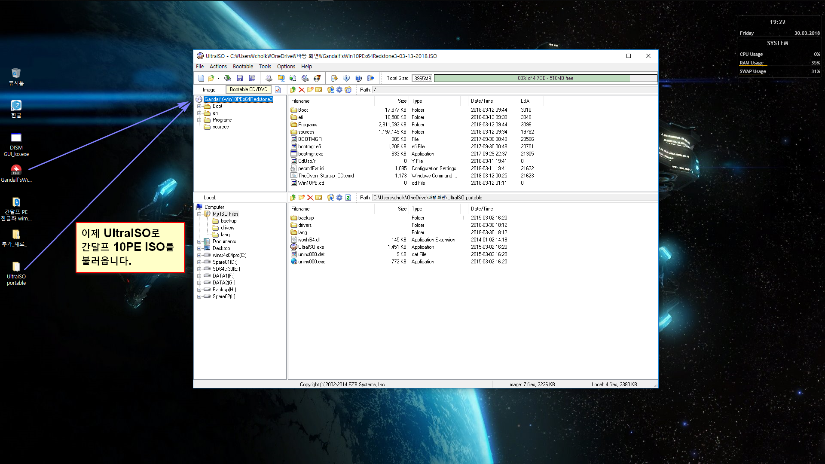Viewport: 825px width, 464px height.
Task: Click the green Refresh icon in Local toolbar
Action: [x=348, y=198]
